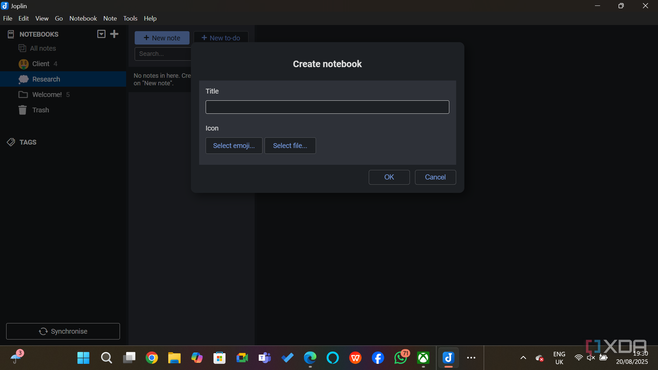Open Task View from the taskbar
658x370 pixels.
[129, 358]
